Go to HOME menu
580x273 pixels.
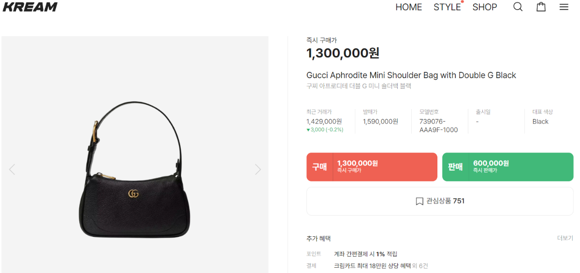[x=409, y=7]
